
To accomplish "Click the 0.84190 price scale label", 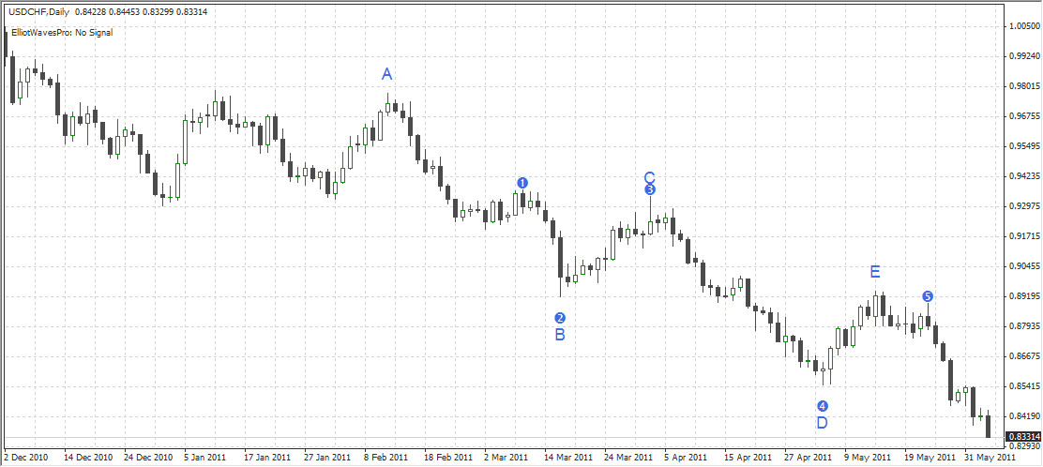I will click(x=1022, y=416).
